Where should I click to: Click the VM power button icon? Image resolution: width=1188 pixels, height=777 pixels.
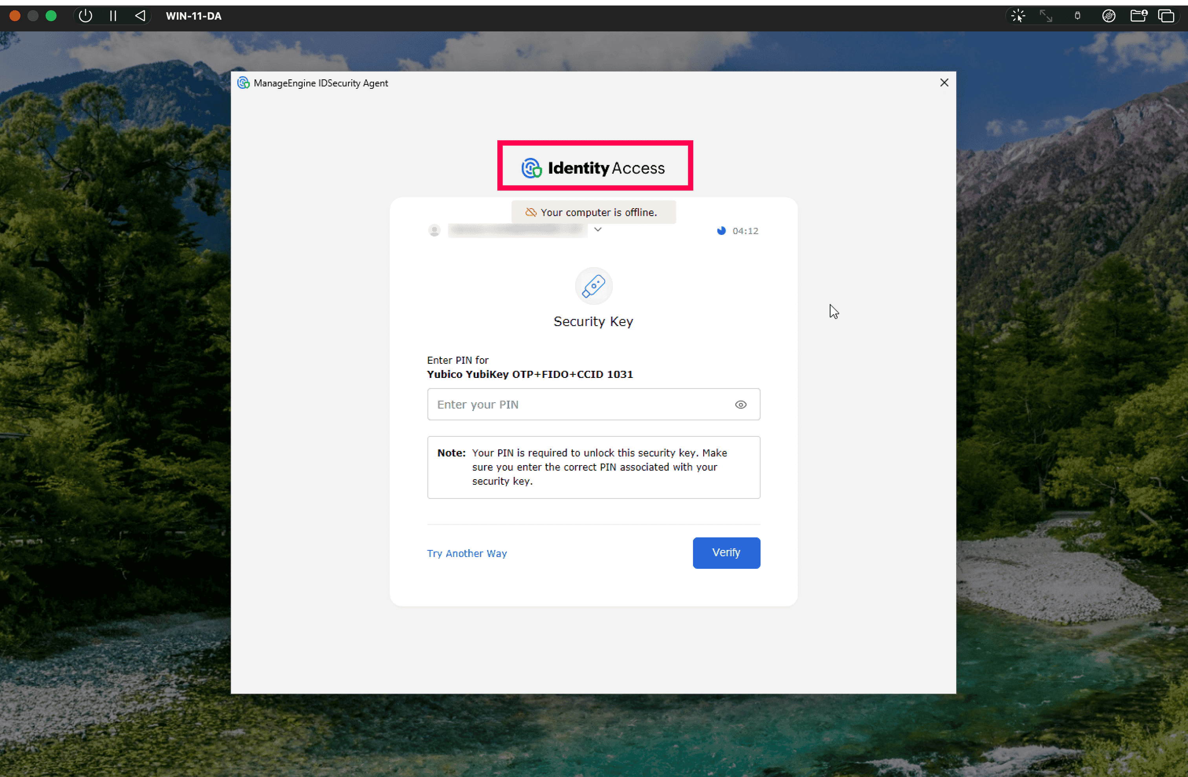(x=85, y=16)
